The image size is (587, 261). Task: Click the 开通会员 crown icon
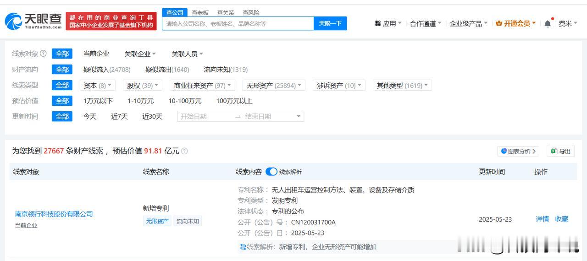[499, 23]
